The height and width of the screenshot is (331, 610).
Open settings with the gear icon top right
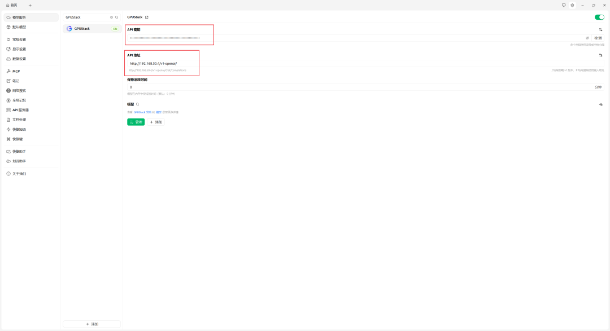click(572, 5)
